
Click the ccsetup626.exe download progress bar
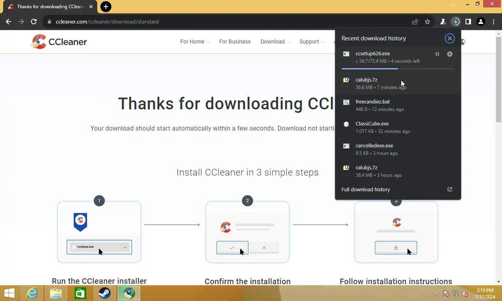pos(398,69)
